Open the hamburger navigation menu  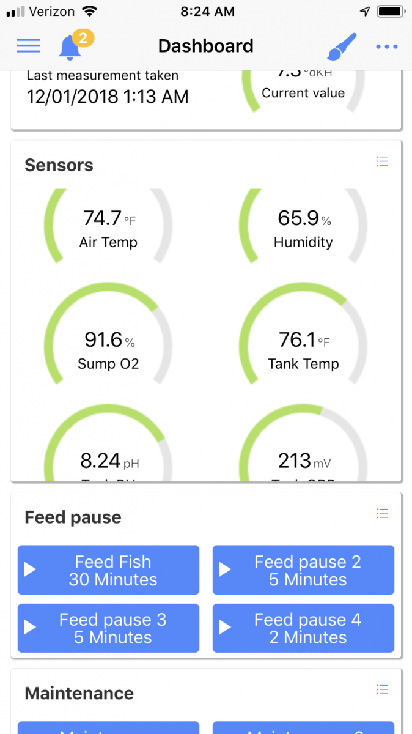[x=28, y=46]
